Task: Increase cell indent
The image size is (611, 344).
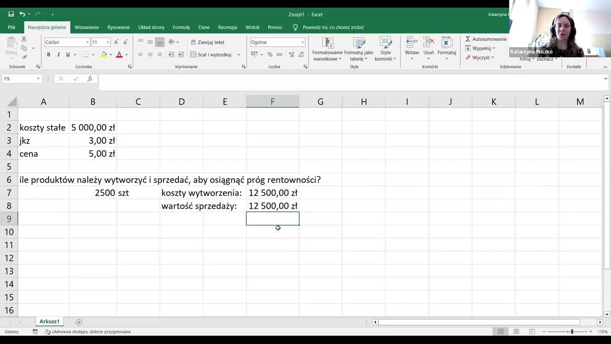Action: pos(180,54)
